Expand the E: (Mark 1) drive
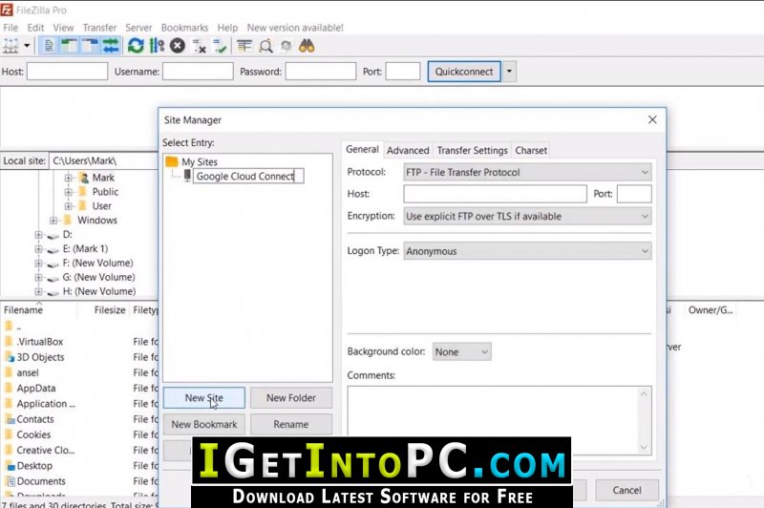This screenshot has width=764, height=508. point(38,249)
